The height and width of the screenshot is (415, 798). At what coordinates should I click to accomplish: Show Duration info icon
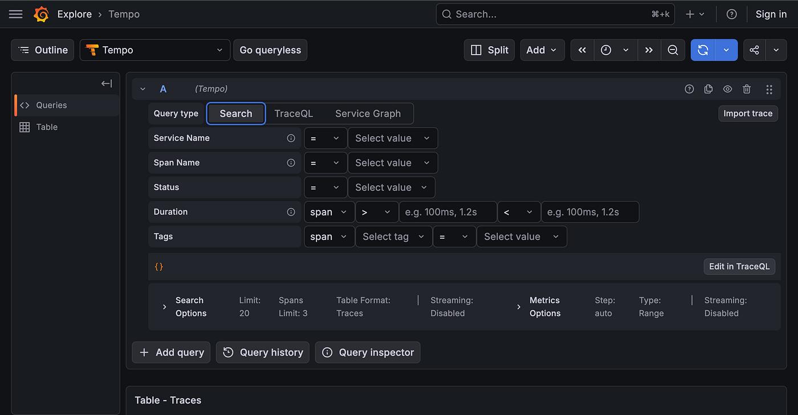pyautogui.click(x=291, y=212)
